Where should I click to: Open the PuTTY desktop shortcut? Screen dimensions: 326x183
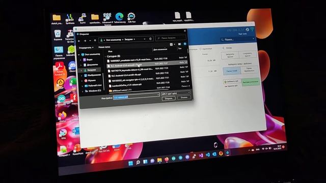(83, 19)
